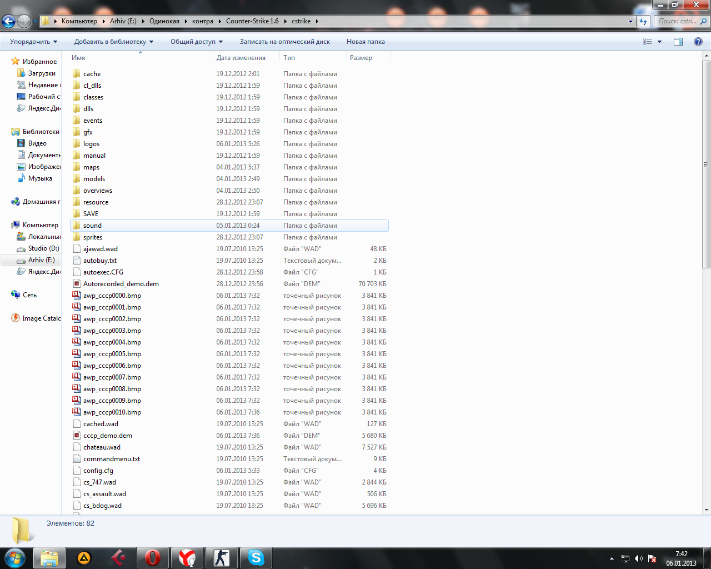The width and height of the screenshot is (711, 569).
Task: Click the volume speaker tray icon
Action: (639, 558)
